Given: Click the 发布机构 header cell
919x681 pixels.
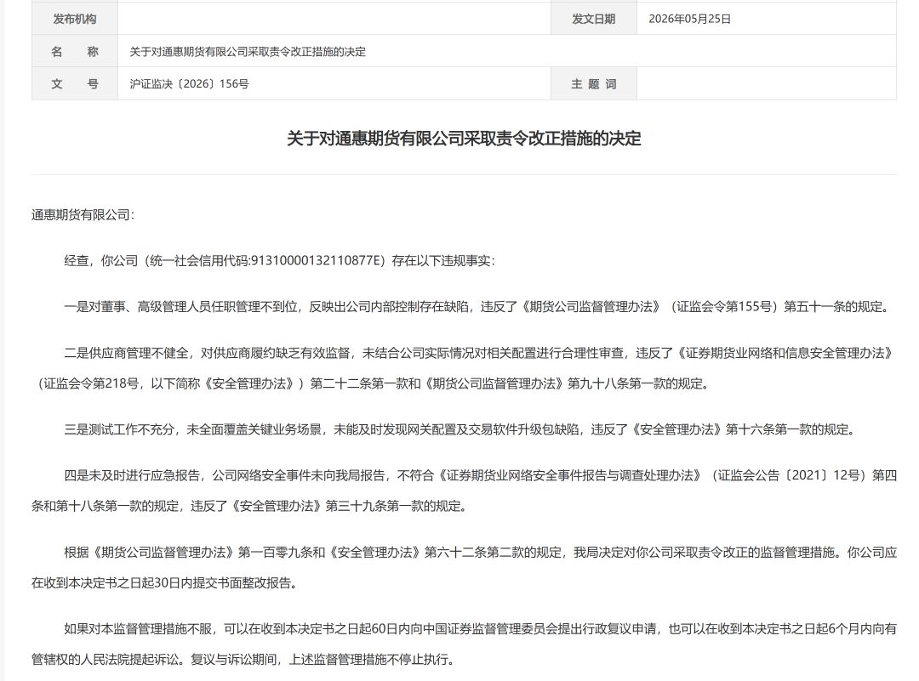Looking at the screenshot, I should click(74, 19).
